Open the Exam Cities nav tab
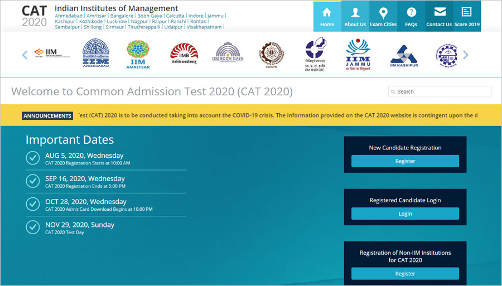 (x=383, y=16)
